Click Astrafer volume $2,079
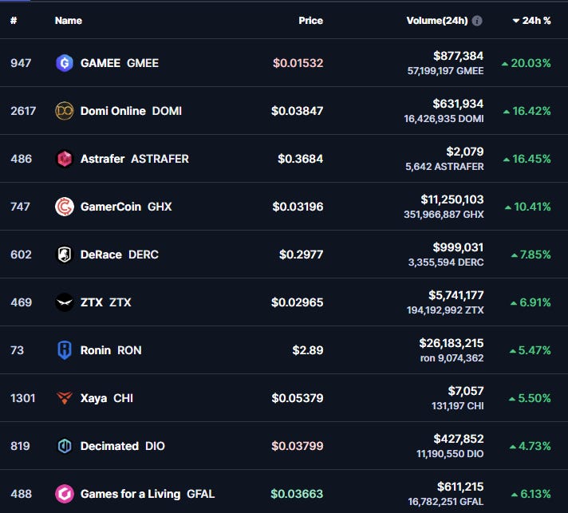568x513 pixels. coord(465,152)
